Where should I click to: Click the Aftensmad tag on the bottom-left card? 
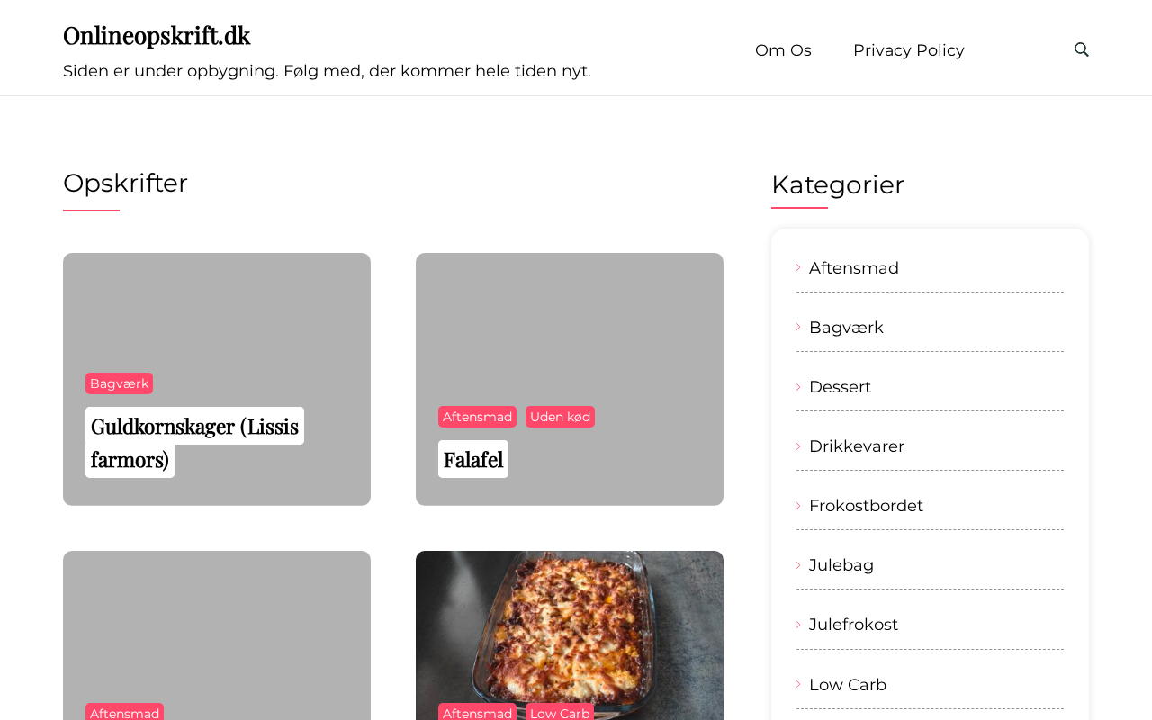[124, 713]
